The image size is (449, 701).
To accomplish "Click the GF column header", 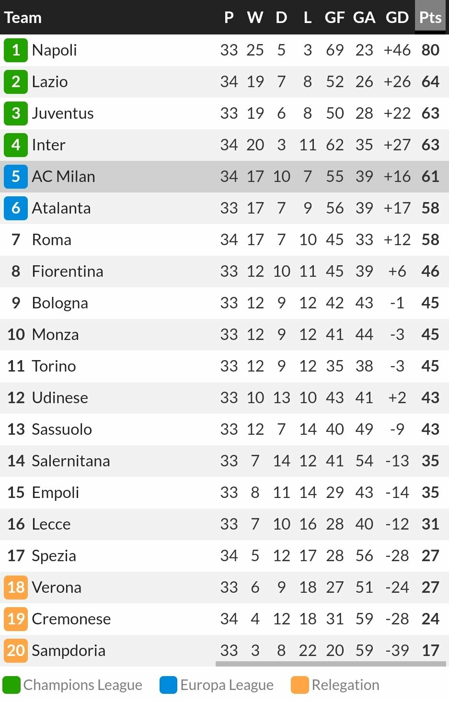I will point(334,17).
